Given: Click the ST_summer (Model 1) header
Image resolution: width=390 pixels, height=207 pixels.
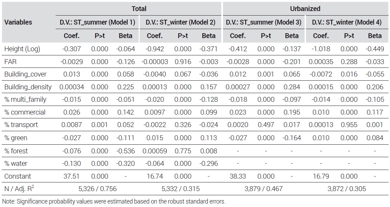Looking at the screenshot, I should 97,22.
